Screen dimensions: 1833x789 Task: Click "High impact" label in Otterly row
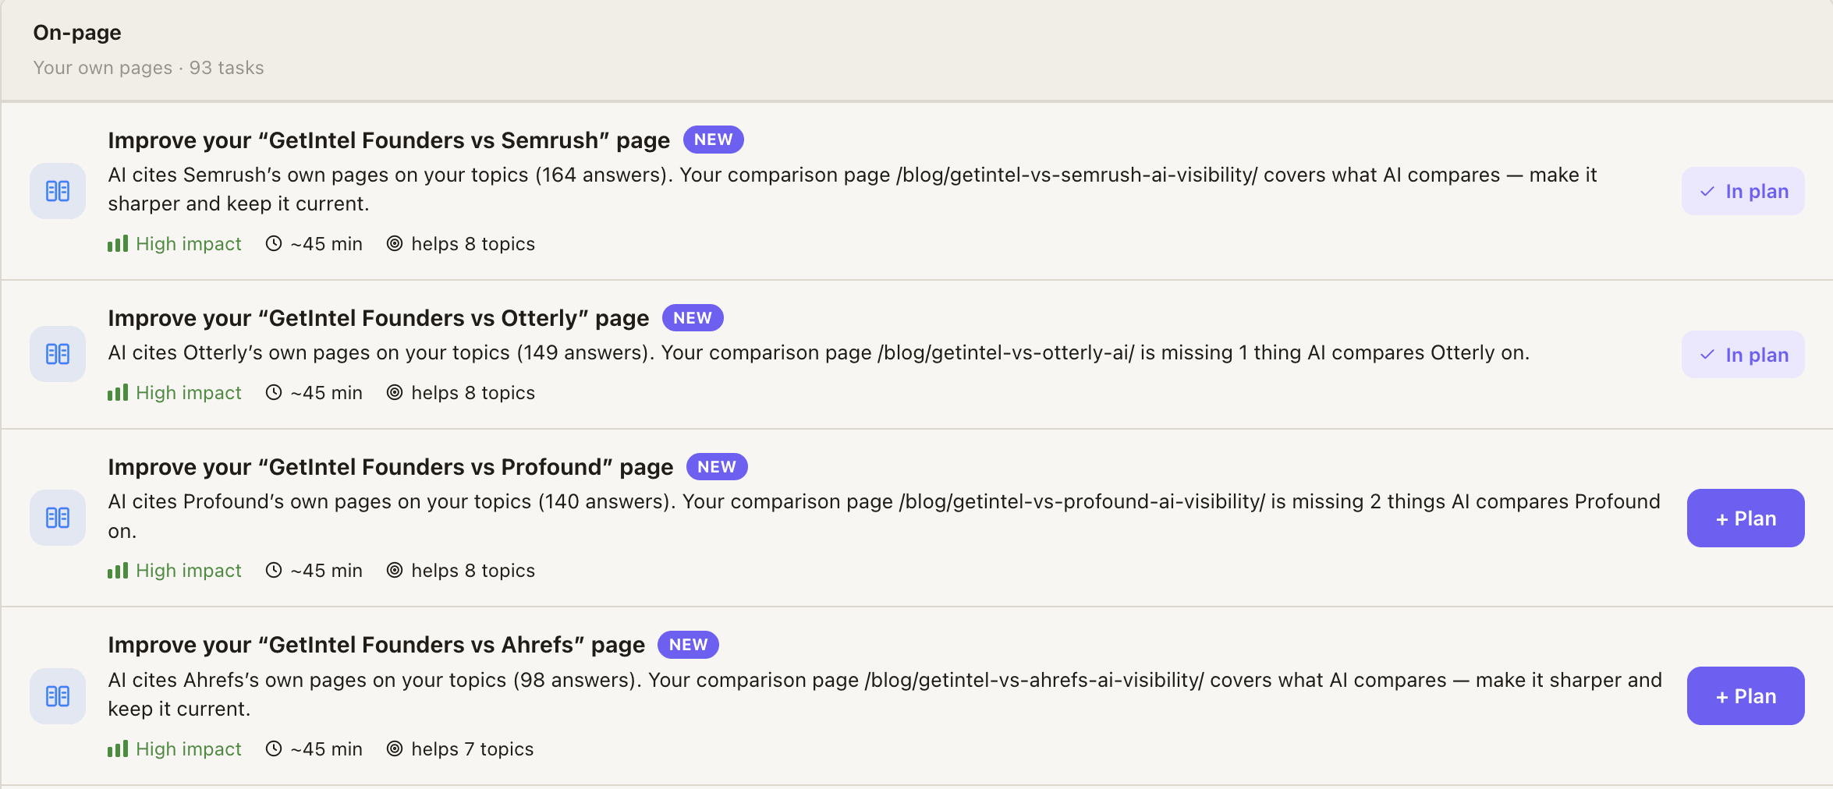click(189, 393)
